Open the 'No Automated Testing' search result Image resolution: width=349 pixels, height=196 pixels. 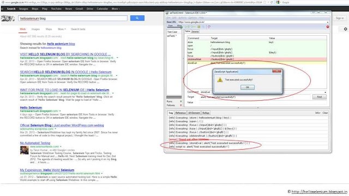click(35, 143)
